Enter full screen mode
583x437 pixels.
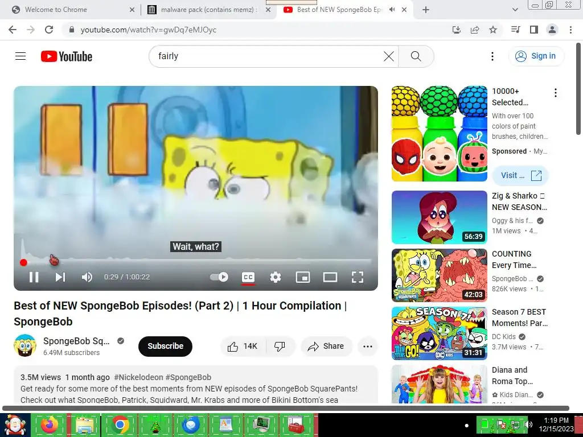pos(358,277)
